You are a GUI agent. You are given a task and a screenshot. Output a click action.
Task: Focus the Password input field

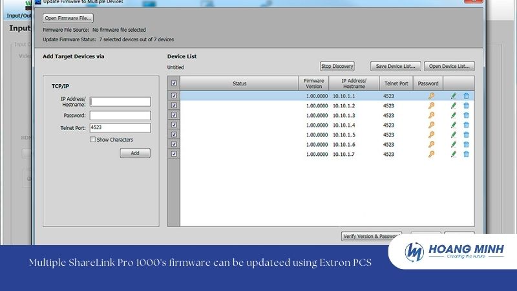click(x=120, y=116)
